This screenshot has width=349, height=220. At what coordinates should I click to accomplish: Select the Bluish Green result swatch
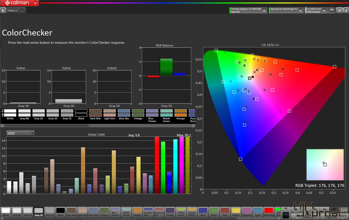[x=166, y=113]
